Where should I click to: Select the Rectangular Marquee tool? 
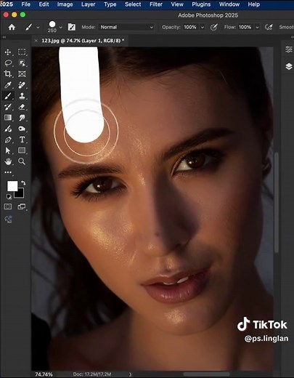pos(22,52)
